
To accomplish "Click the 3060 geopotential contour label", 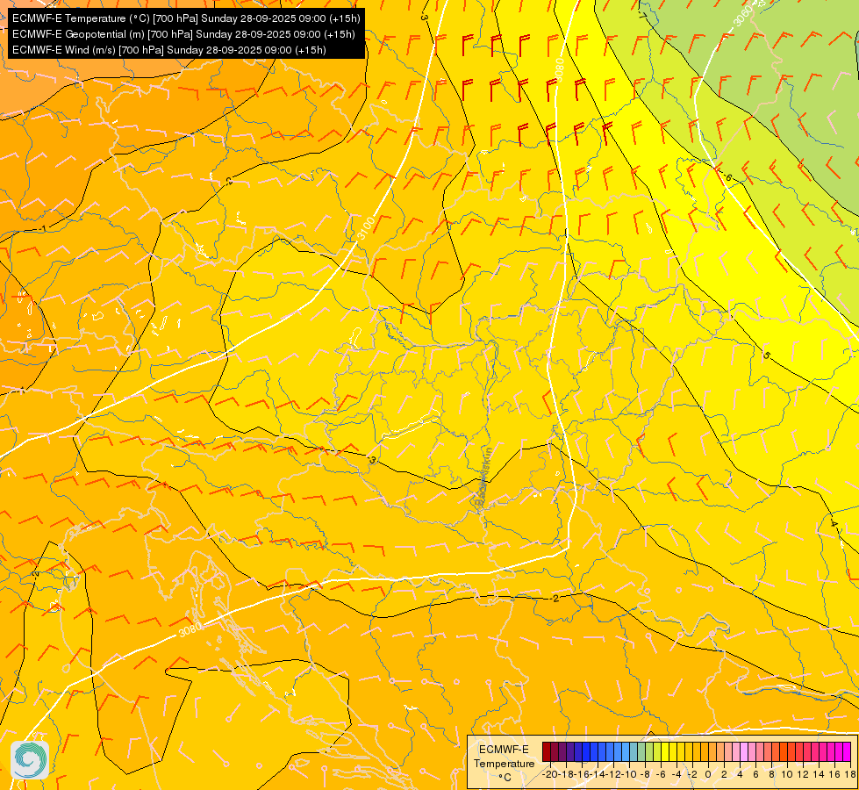I will 743,15.
